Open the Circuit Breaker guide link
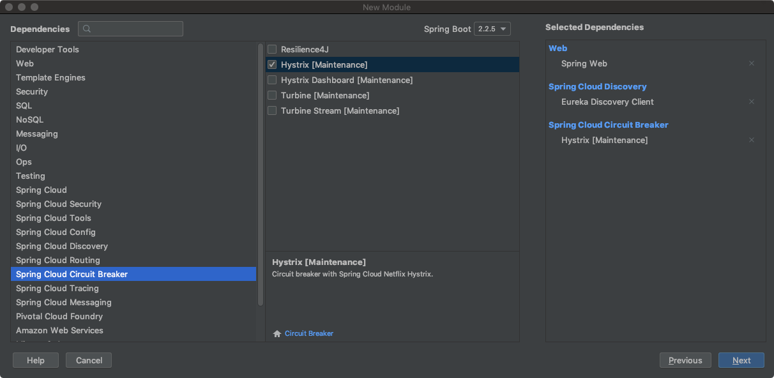The width and height of the screenshot is (774, 378). (309, 333)
